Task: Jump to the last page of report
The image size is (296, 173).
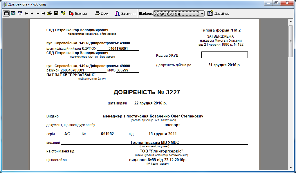Action: point(43,13)
